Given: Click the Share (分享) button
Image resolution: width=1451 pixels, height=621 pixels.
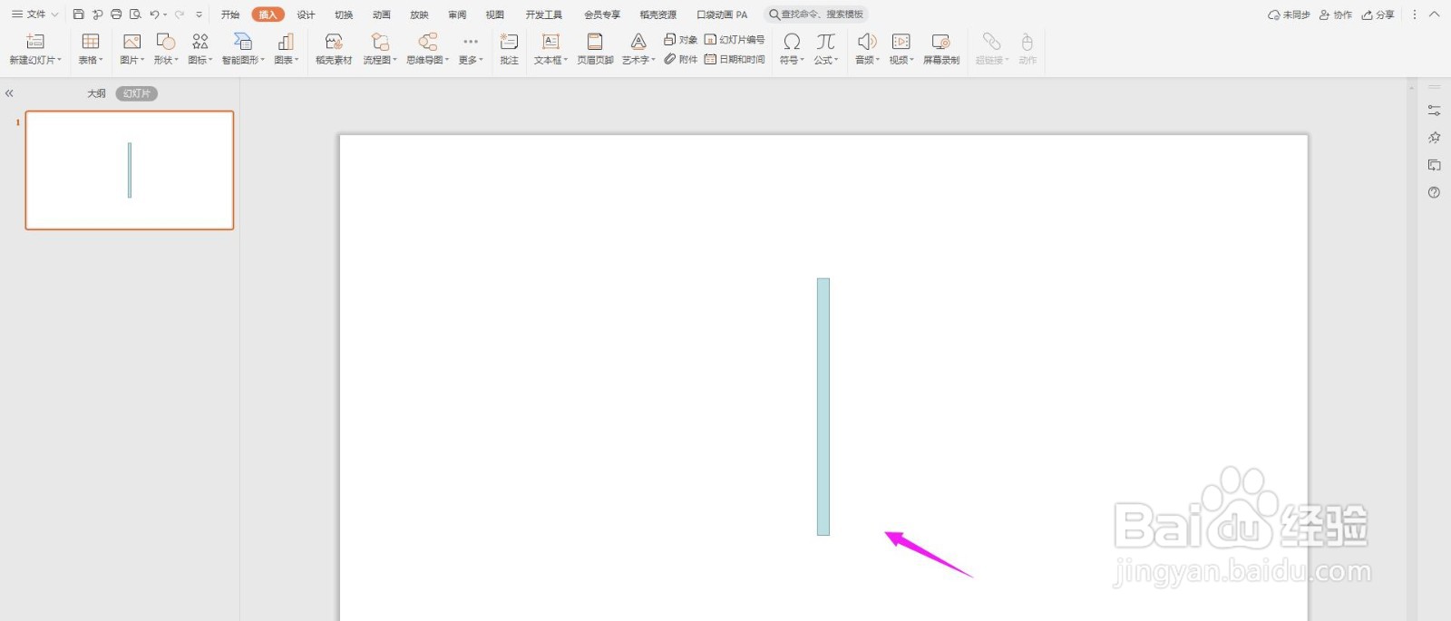Looking at the screenshot, I should click(x=1378, y=15).
